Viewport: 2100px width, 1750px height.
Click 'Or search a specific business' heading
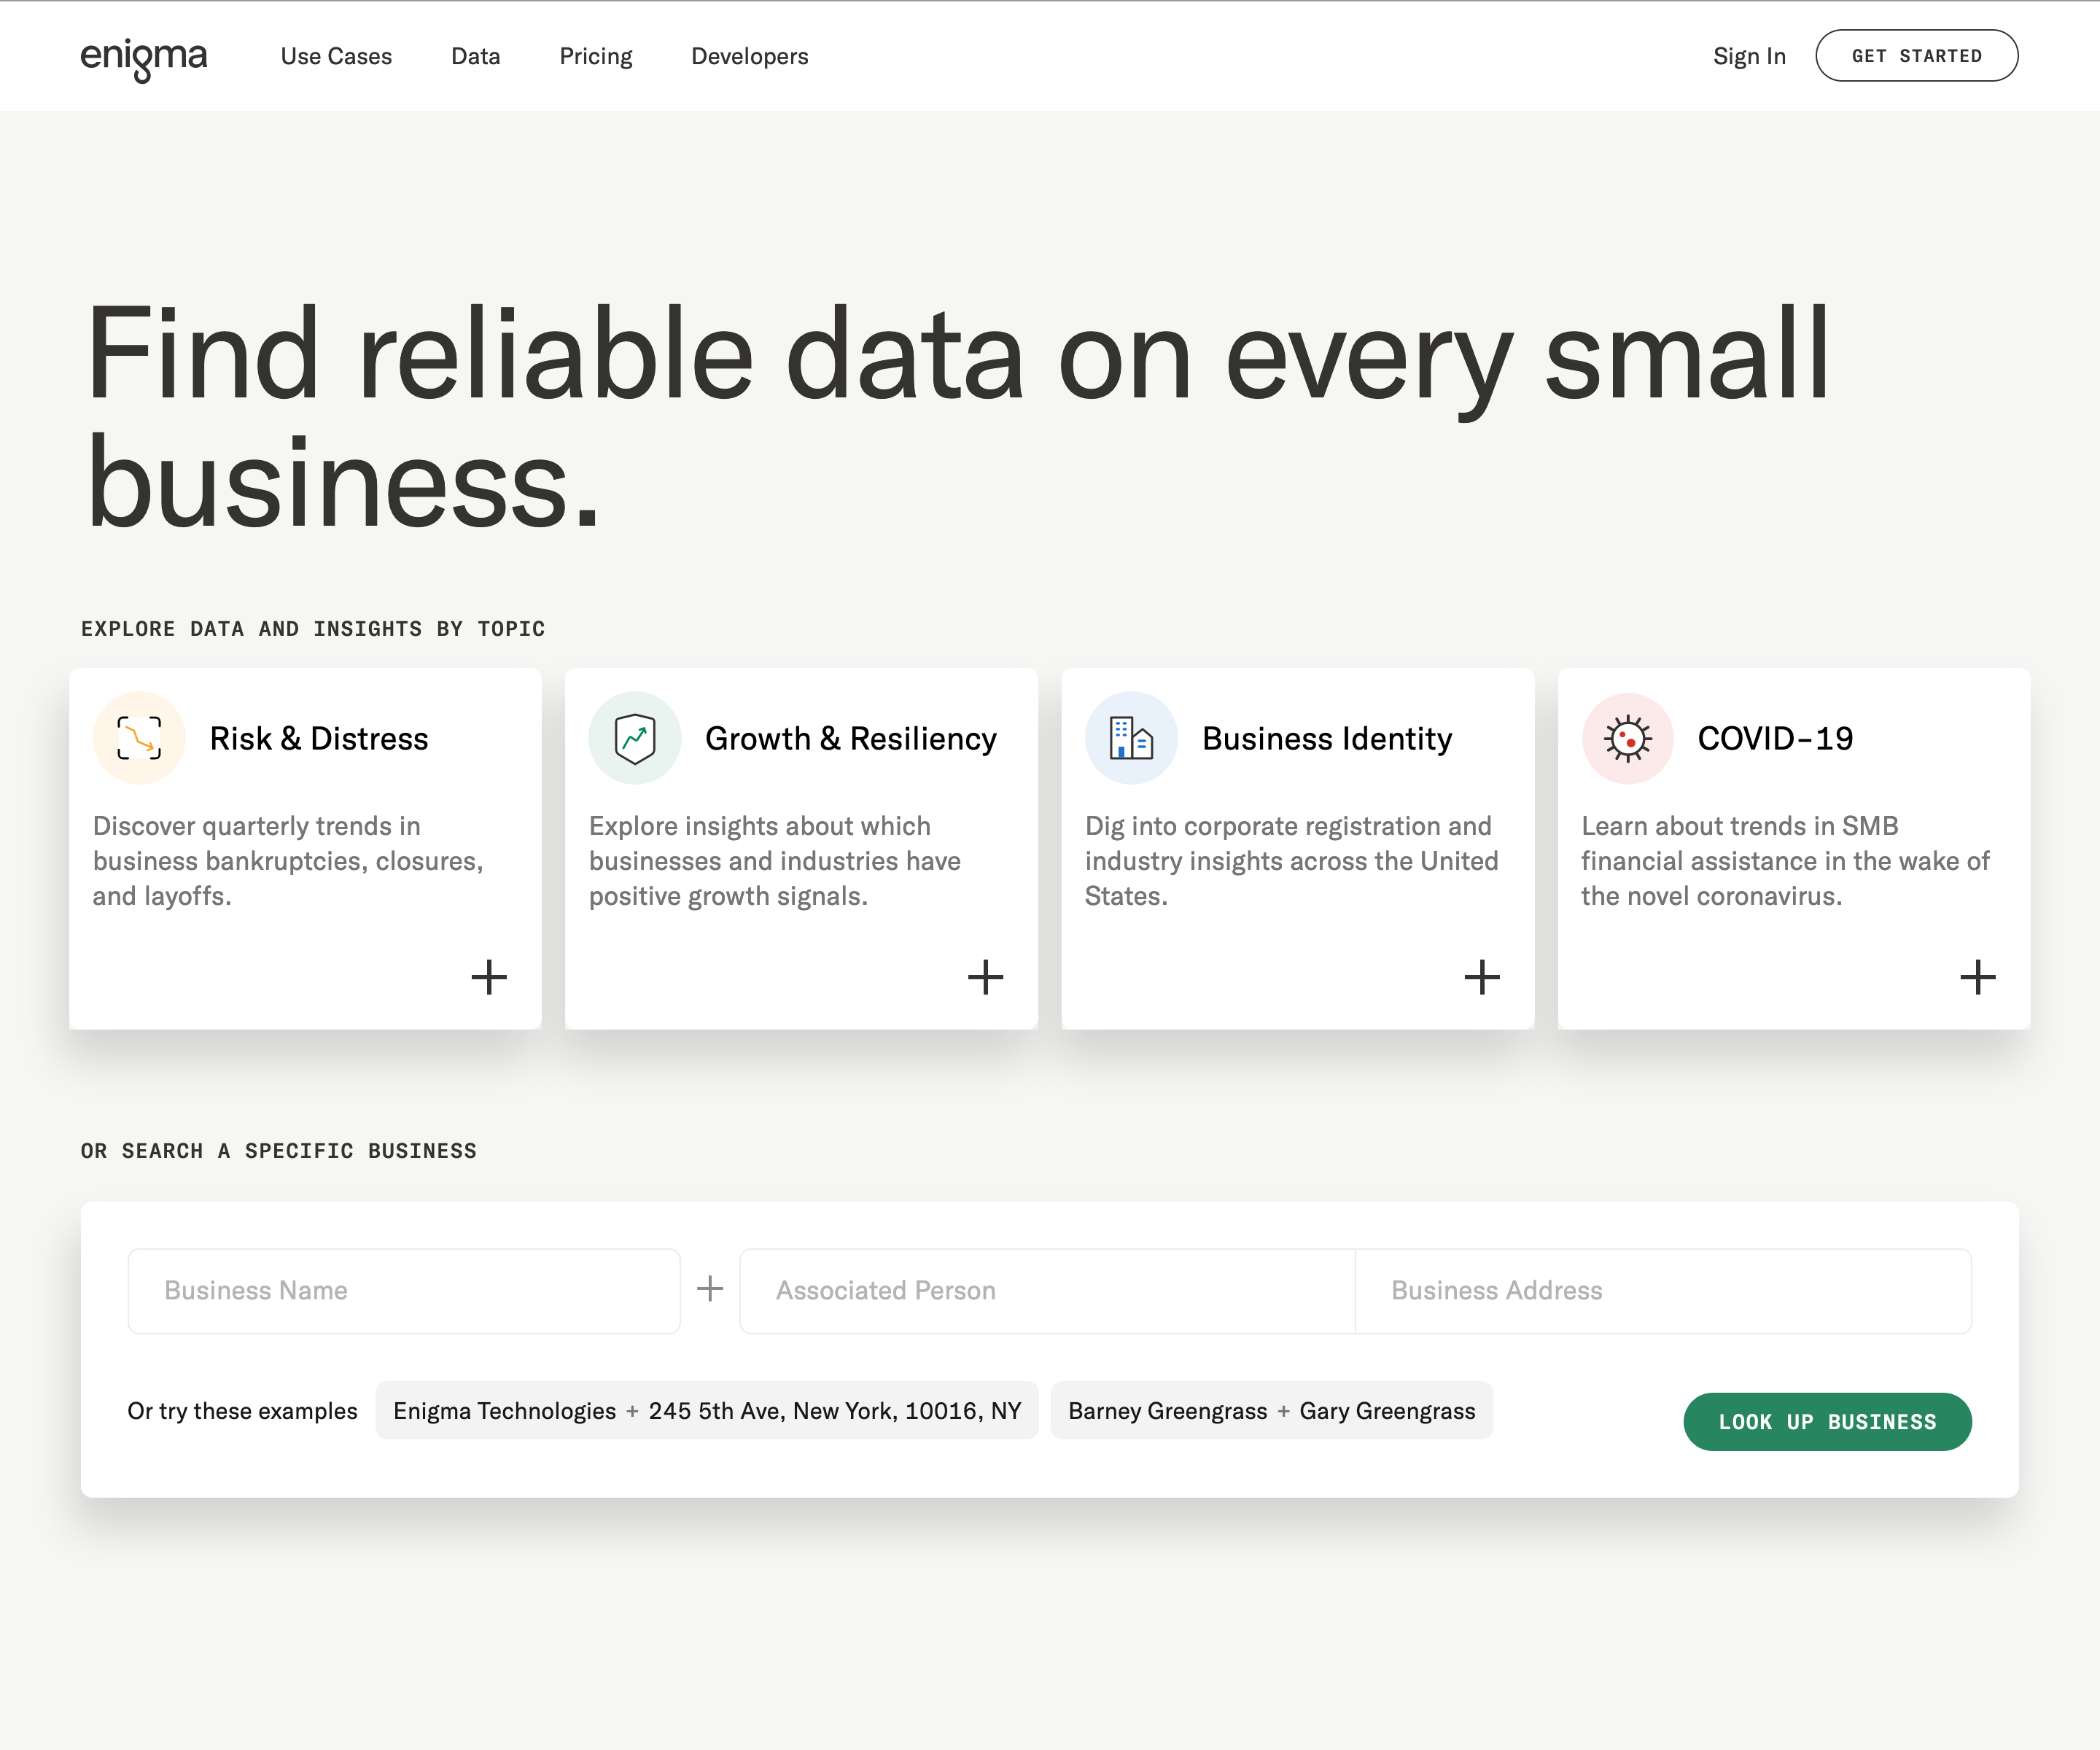click(279, 1151)
